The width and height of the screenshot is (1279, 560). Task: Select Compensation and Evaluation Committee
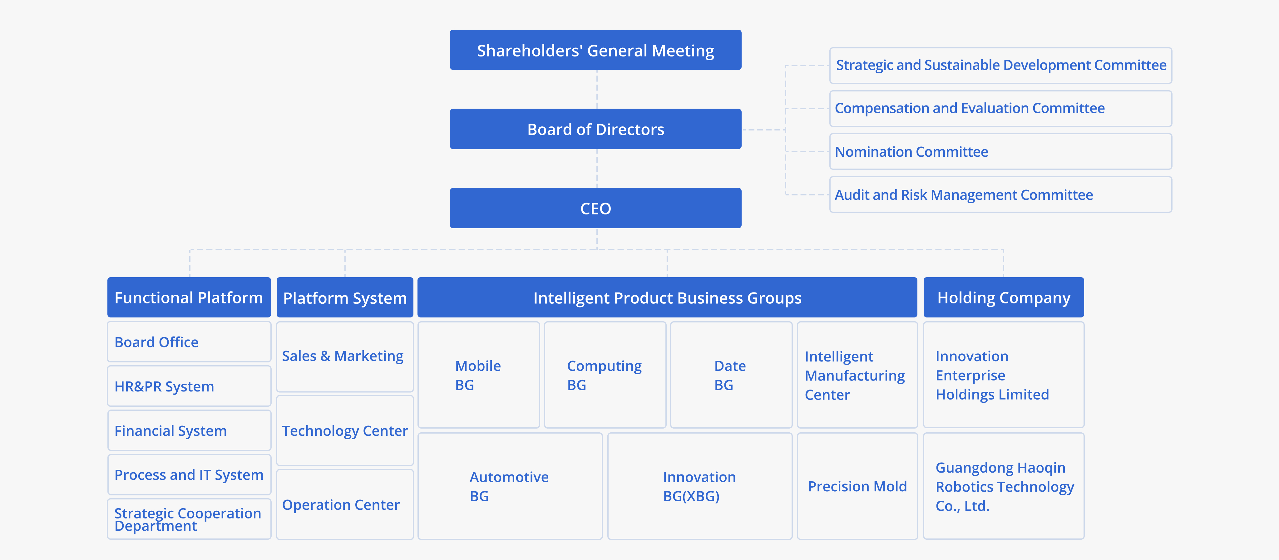click(1000, 109)
